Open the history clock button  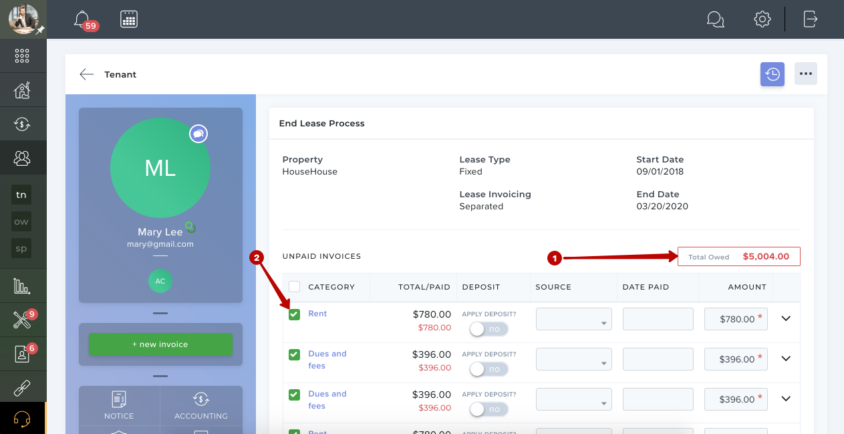pos(772,74)
